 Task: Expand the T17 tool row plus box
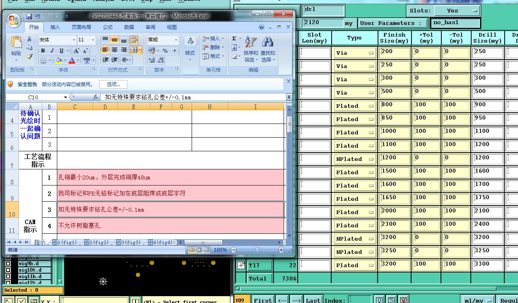pyautogui.click(x=241, y=265)
